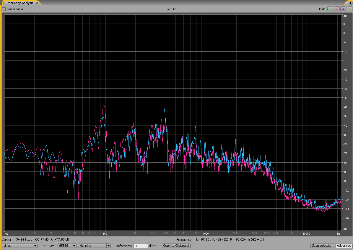Click the Reference value input field
The width and height of the screenshot is (353, 250).
141,246
